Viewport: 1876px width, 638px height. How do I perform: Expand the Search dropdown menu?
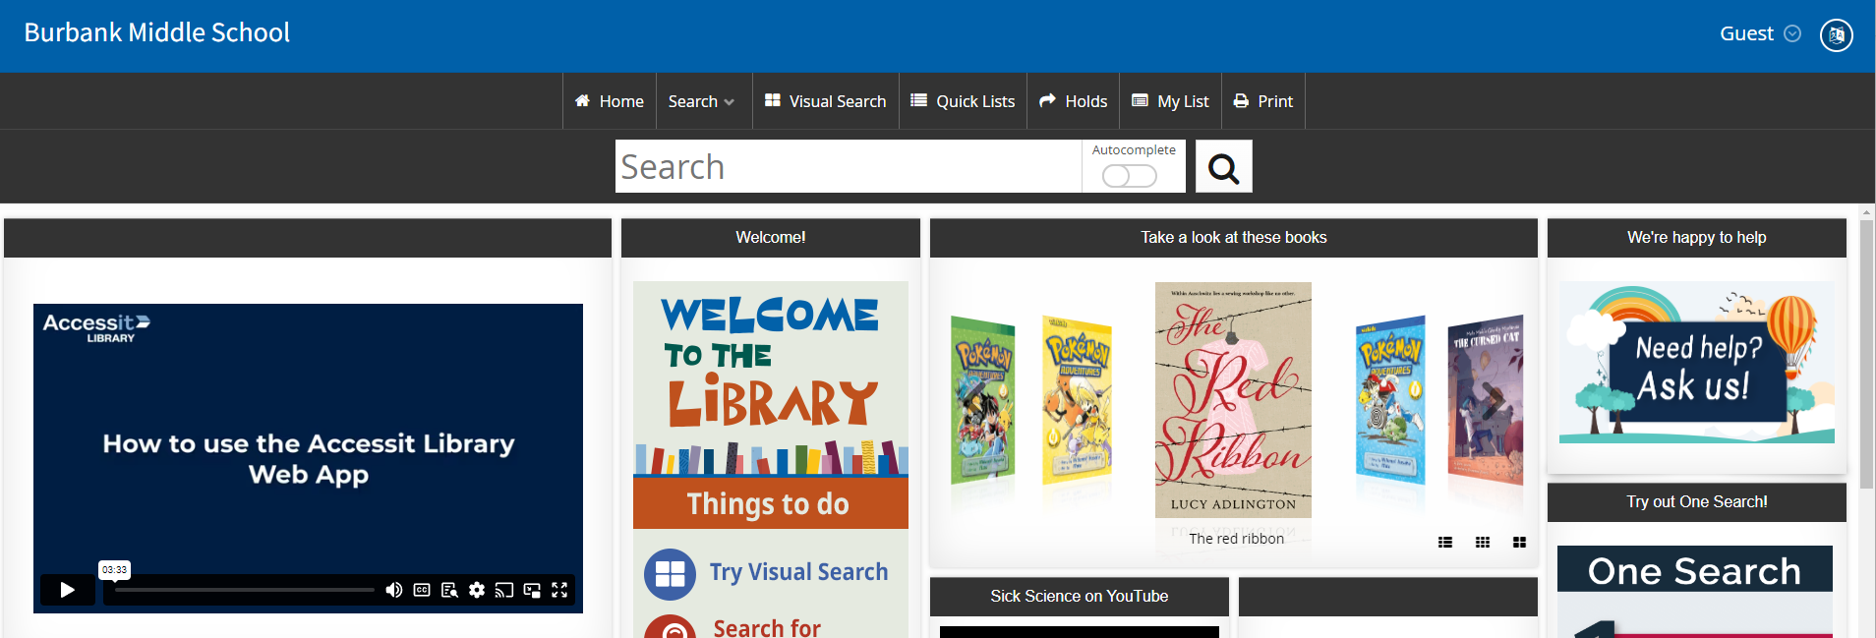click(702, 101)
